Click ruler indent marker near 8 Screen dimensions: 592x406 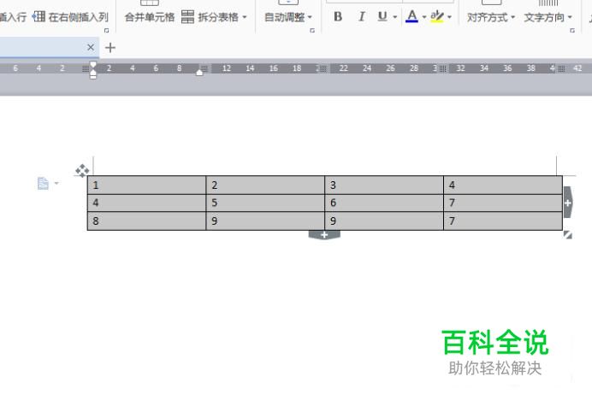click(x=199, y=73)
